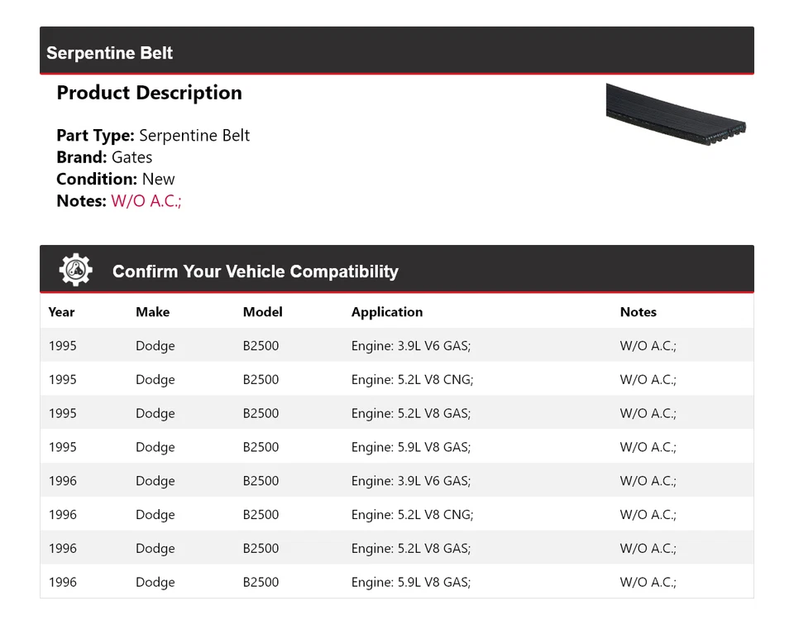This screenshot has width=794, height=625.
Task: Select the 1995 5.9L V8 GAS row
Action: (396, 447)
